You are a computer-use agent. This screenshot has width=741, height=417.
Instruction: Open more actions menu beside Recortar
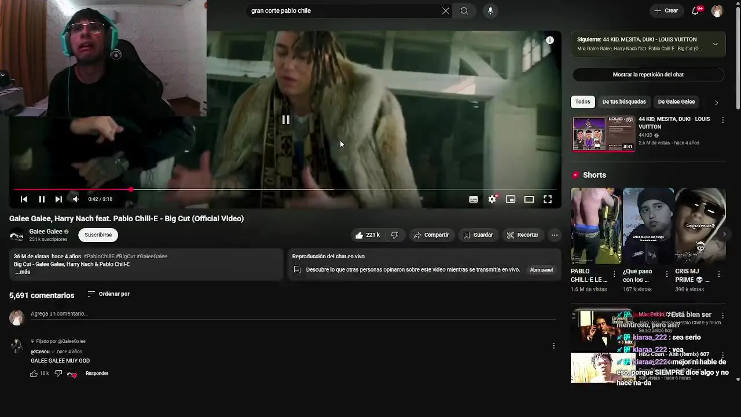point(555,235)
